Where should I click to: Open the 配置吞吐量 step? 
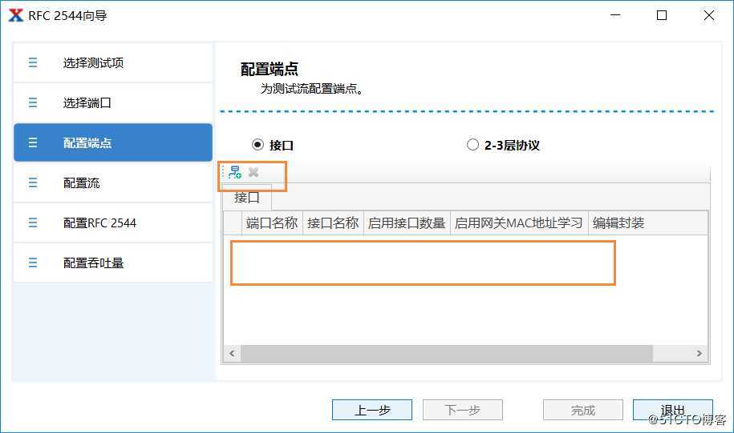[x=113, y=263]
